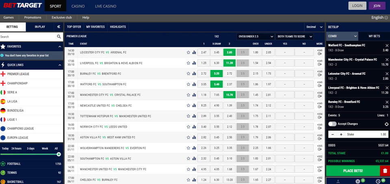390x184 pixels.
Task: Click the Place Bets button
Action: pyautogui.click(x=353, y=171)
